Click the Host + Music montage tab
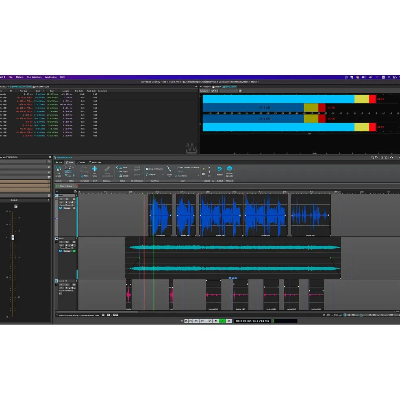The height and width of the screenshot is (400, 400). tap(66, 186)
